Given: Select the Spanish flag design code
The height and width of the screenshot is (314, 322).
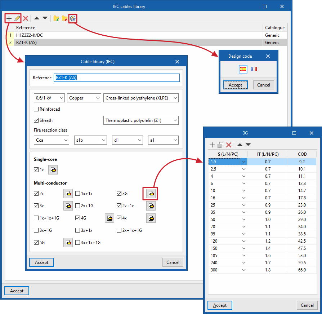Looking at the screenshot, I should [243, 69].
